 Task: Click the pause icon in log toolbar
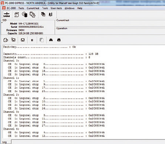click(x=32, y=40)
